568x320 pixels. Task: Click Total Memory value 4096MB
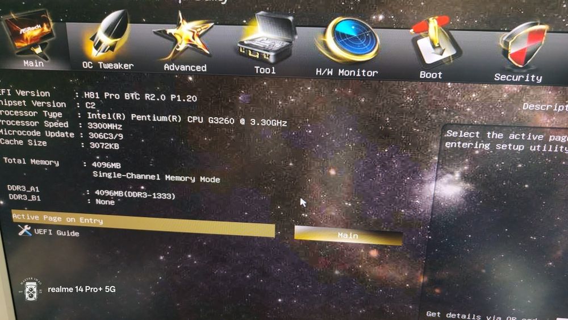point(106,165)
